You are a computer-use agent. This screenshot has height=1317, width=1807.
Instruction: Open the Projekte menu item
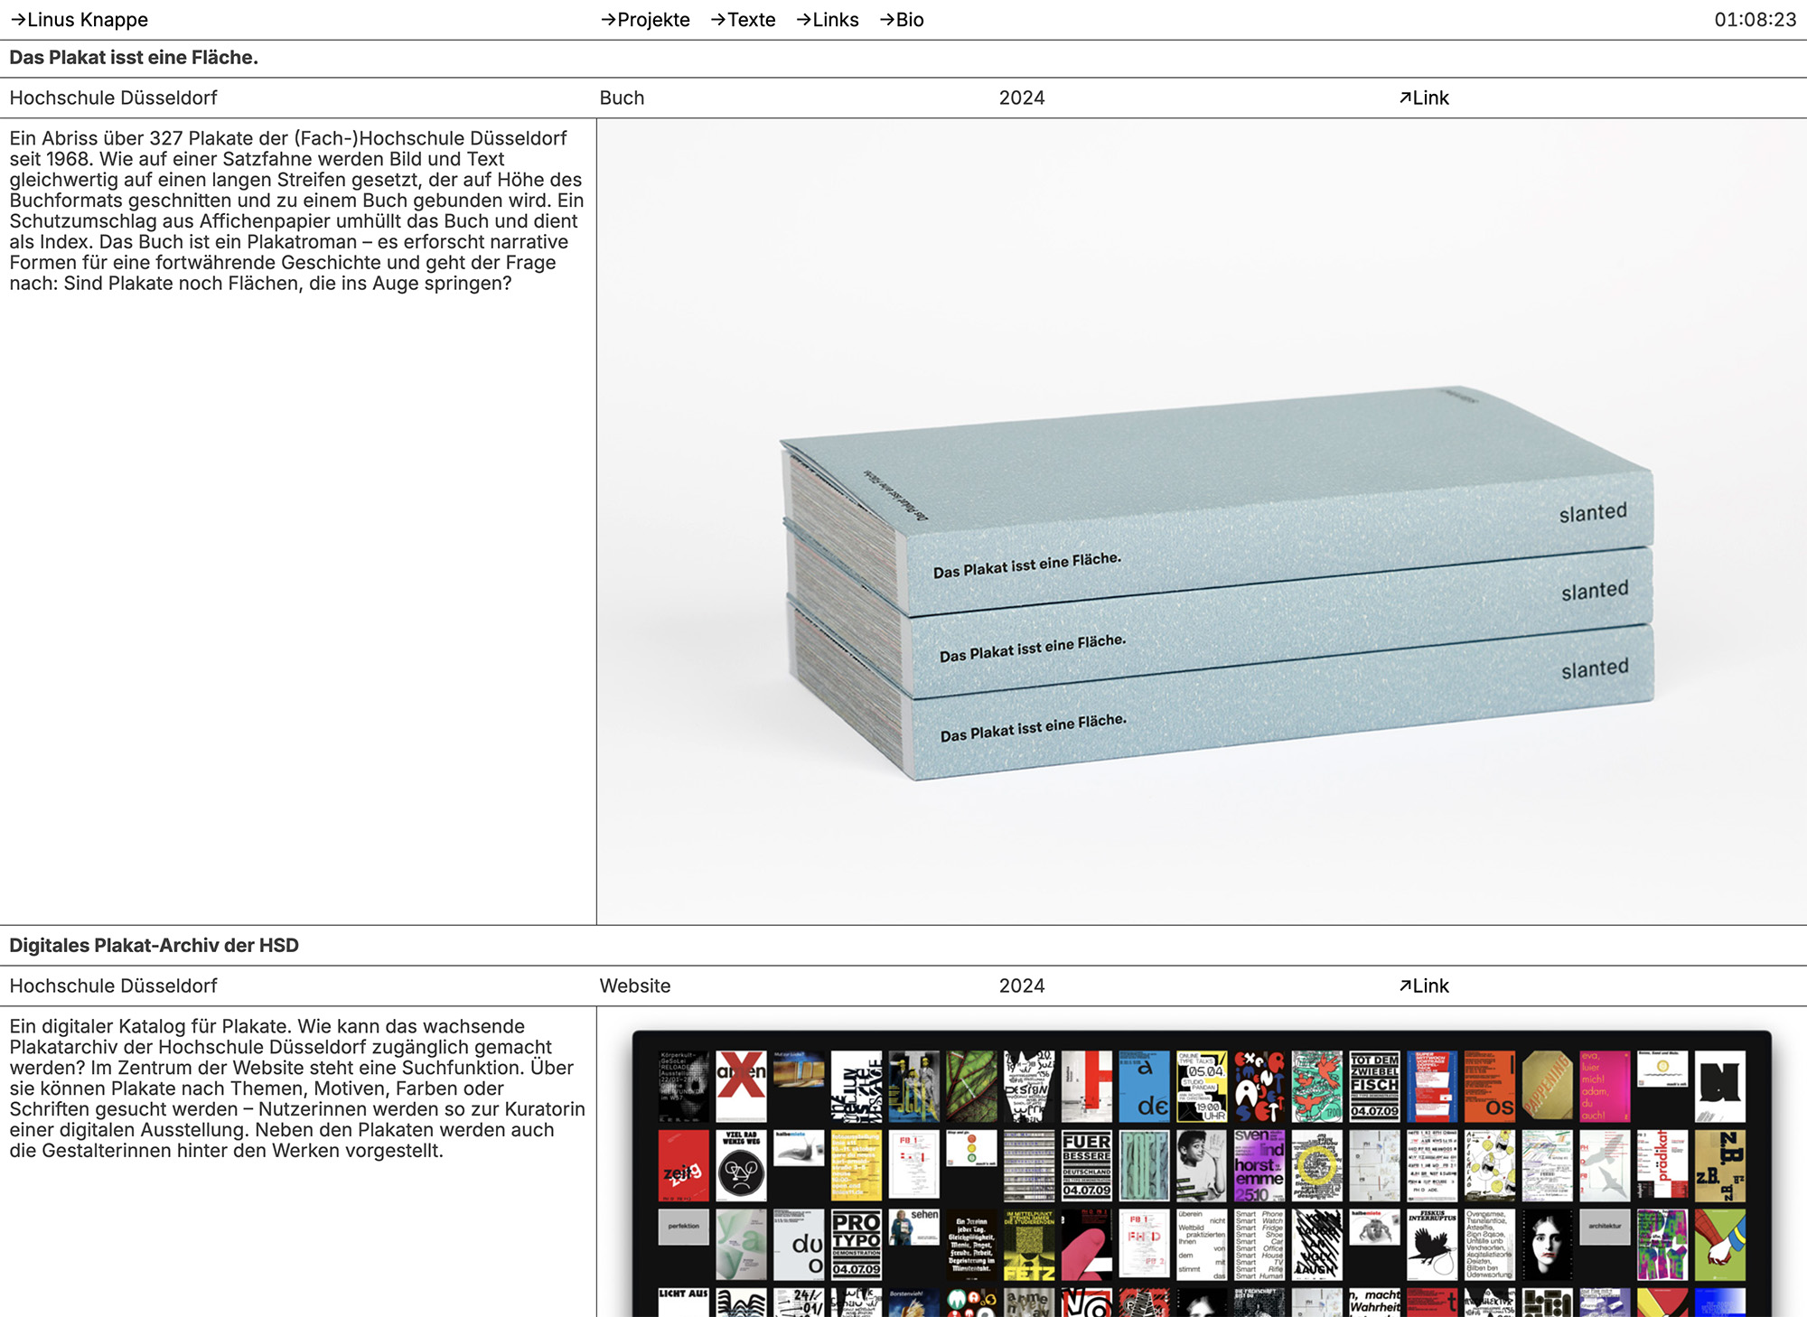click(x=645, y=20)
